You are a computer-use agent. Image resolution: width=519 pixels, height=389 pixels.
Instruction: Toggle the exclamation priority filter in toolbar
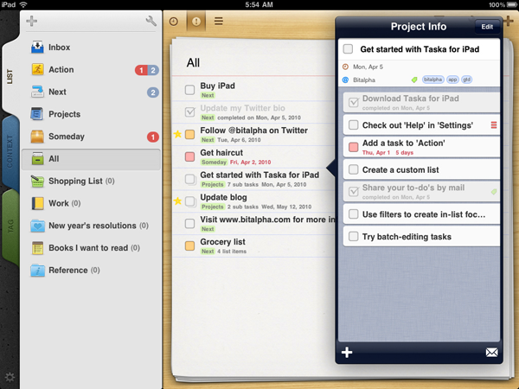(x=196, y=22)
